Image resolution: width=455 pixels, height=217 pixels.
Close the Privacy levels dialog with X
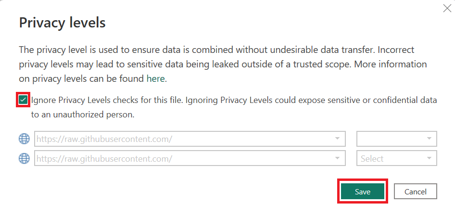(x=446, y=8)
